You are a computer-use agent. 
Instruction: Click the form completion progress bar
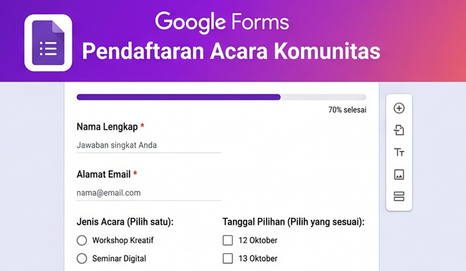[221, 97]
